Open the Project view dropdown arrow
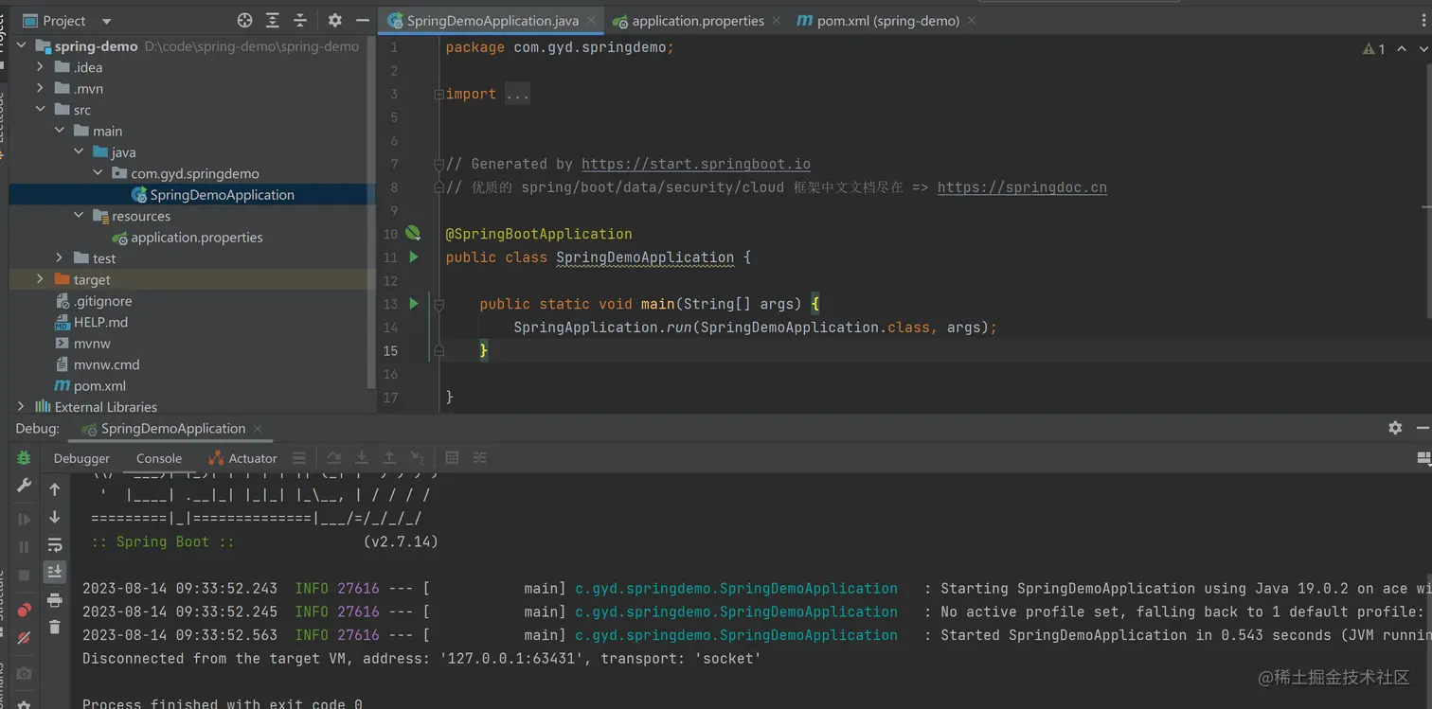Image resolution: width=1432 pixels, height=709 pixels. [106, 21]
